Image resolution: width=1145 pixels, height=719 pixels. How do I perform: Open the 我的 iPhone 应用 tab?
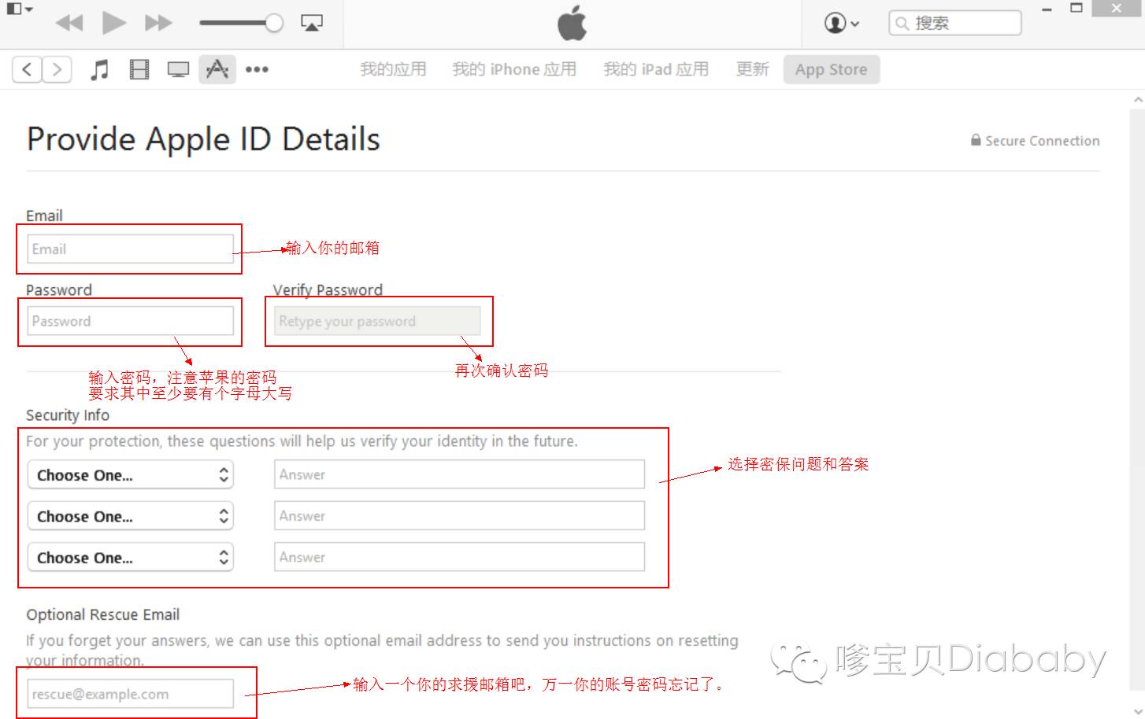click(514, 69)
